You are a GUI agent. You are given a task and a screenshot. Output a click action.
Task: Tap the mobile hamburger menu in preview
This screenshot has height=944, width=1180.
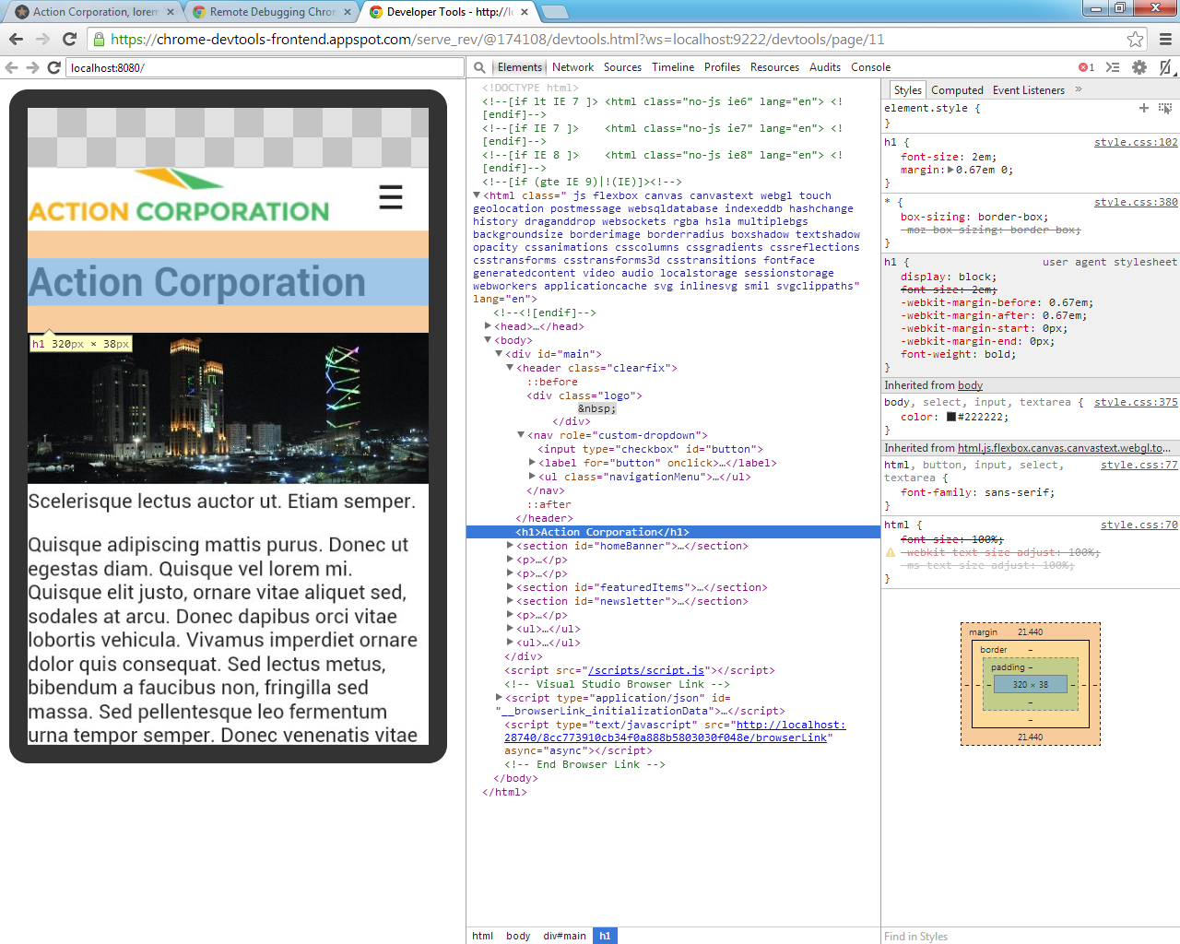(x=391, y=196)
